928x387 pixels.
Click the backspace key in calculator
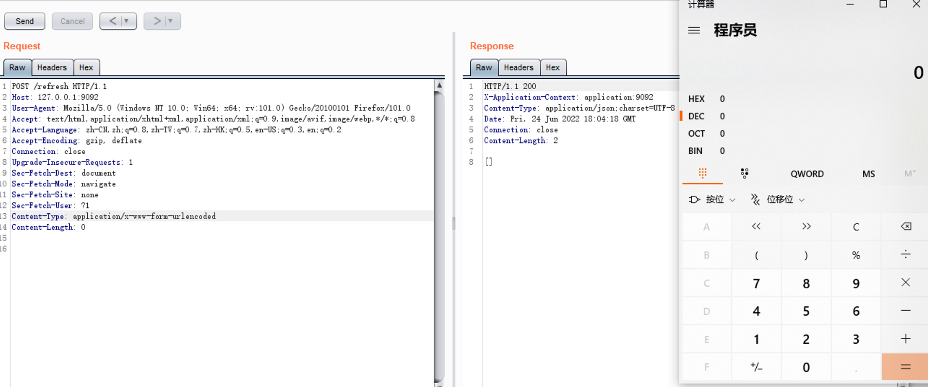coord(906,227)
